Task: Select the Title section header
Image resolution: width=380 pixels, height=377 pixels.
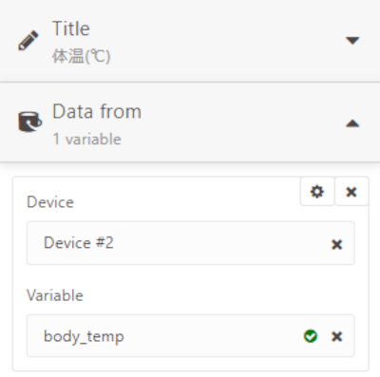Action: (x=190, y=41)
